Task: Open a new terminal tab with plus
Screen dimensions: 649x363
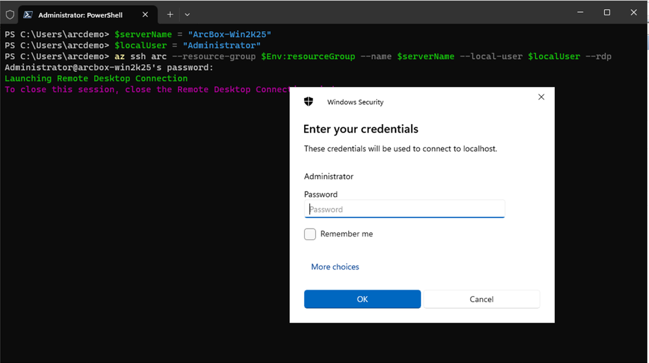Action: point(170,14)
